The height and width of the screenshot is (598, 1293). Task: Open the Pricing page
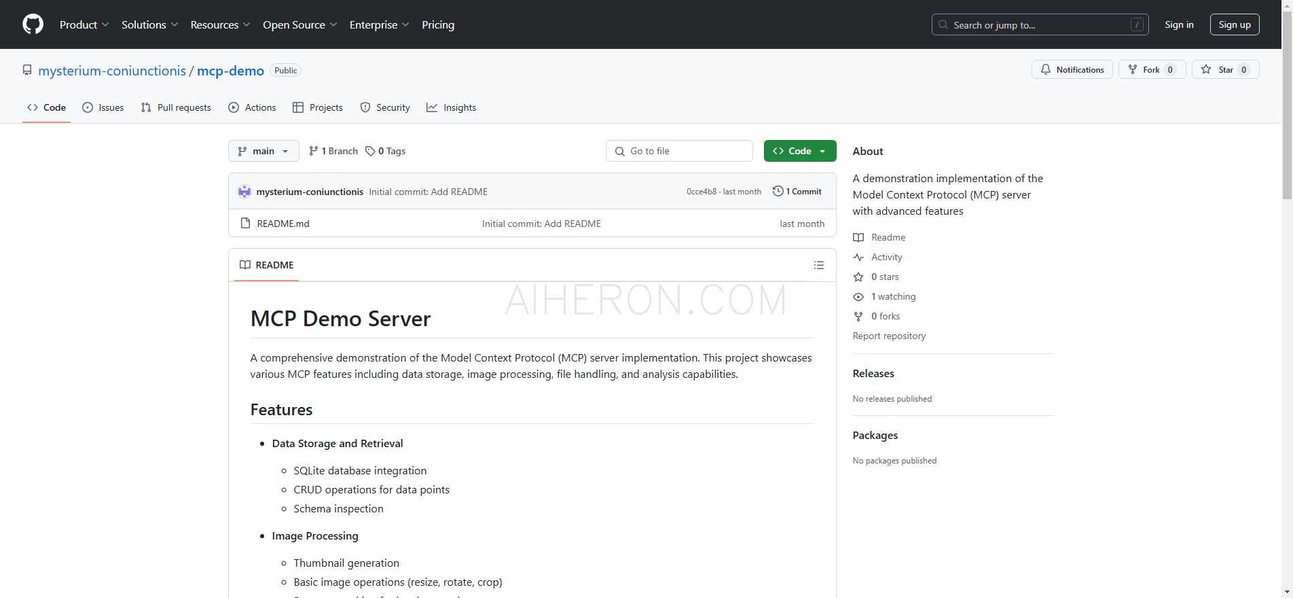pos(438,24)
